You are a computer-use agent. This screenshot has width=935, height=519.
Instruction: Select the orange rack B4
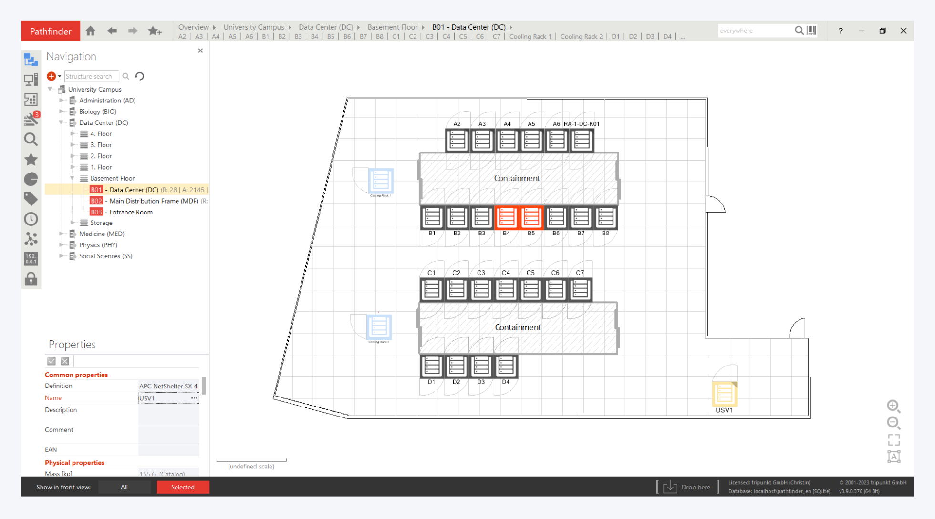506,218
